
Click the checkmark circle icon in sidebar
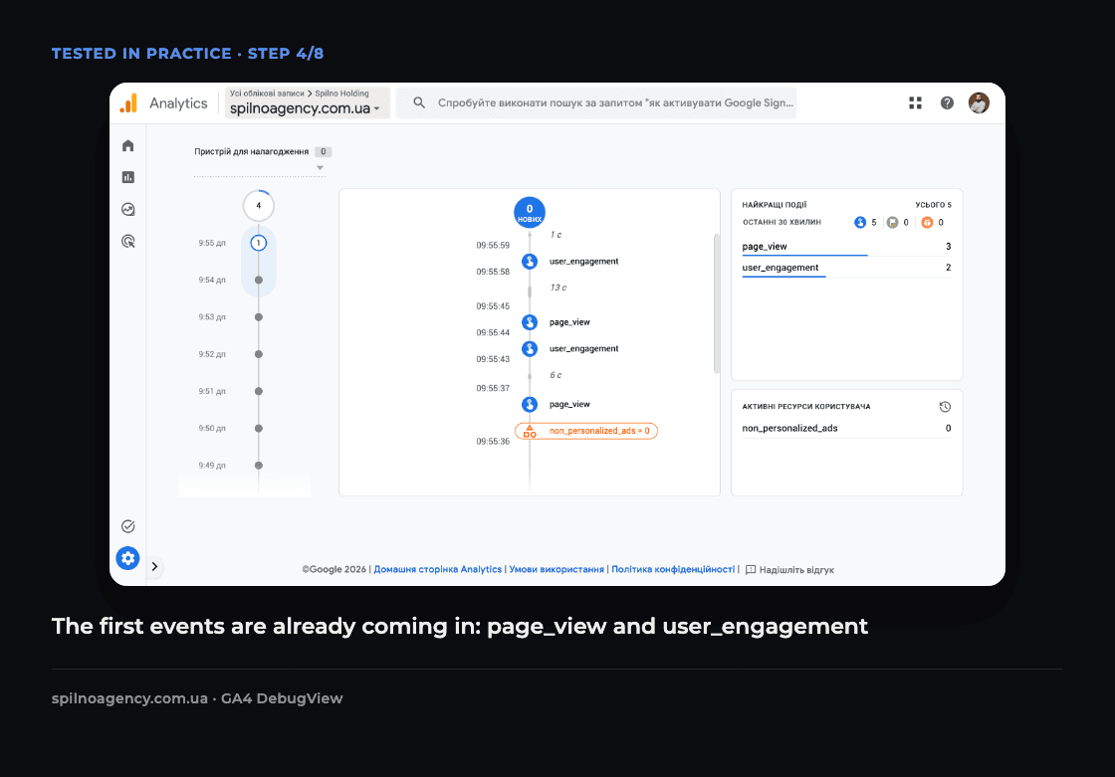128,526
